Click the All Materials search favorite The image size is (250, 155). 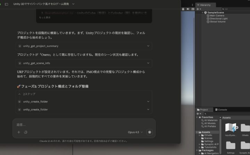[210, 120]
